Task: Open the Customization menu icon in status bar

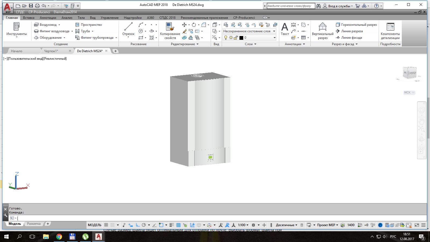Action: tap(423, 225)
